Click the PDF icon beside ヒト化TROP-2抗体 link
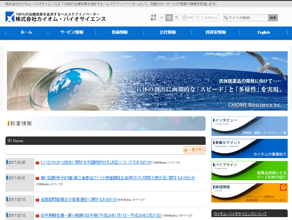292x220 pixels. coord(37,163)
